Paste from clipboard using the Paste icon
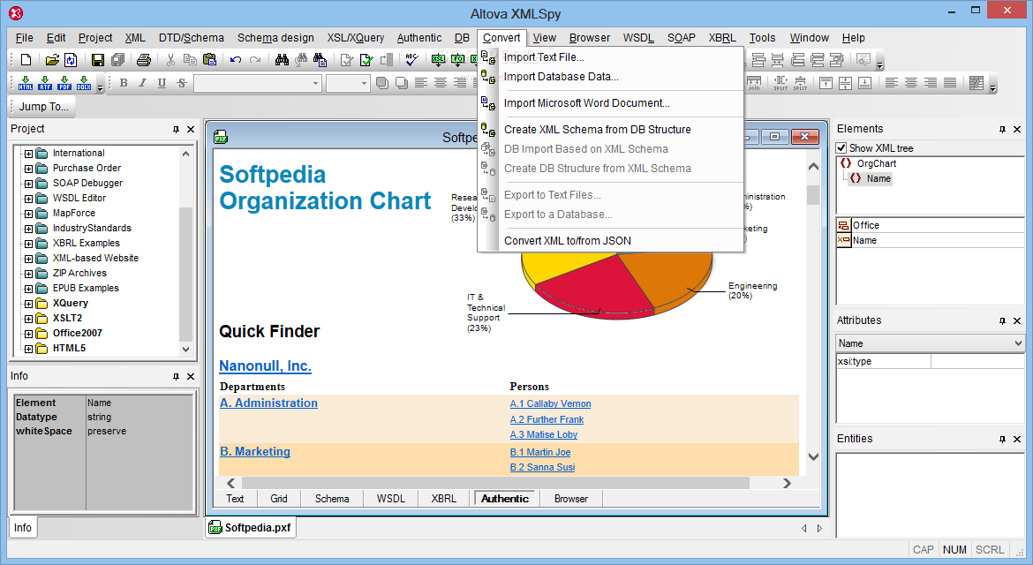 [x=209, y=60]
